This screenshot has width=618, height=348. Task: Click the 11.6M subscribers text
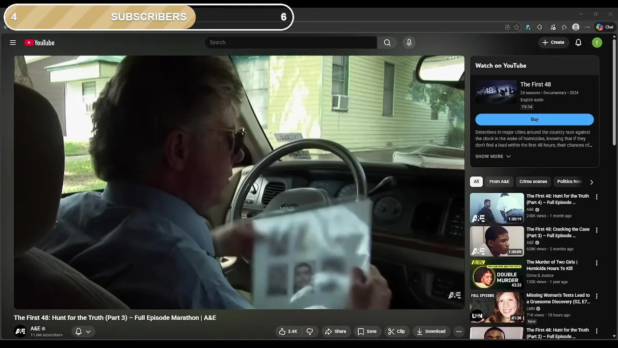coord(46,335)
